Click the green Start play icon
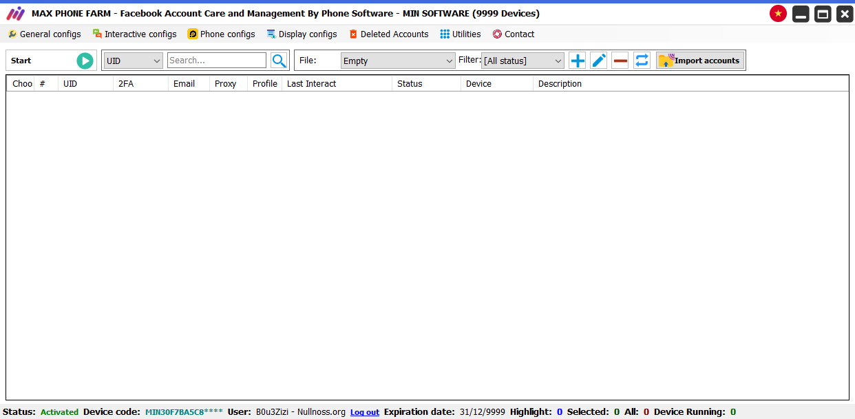Image resolution: width=855 pixels, height=419 pixels. (85, 61)
